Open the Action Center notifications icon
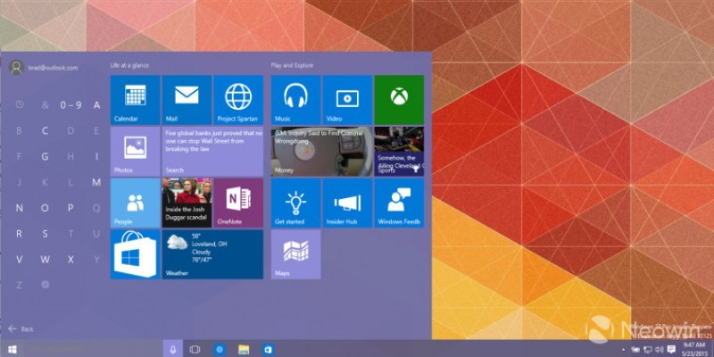 (671, 350)
